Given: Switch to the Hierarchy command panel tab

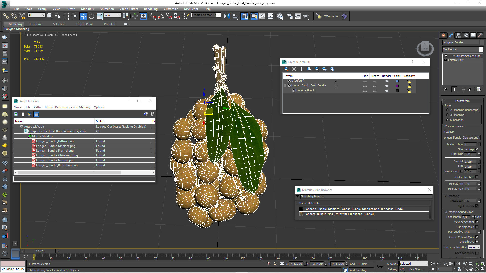Looking at the screenshot, I should pyautogui.click(x=458, y=35).
